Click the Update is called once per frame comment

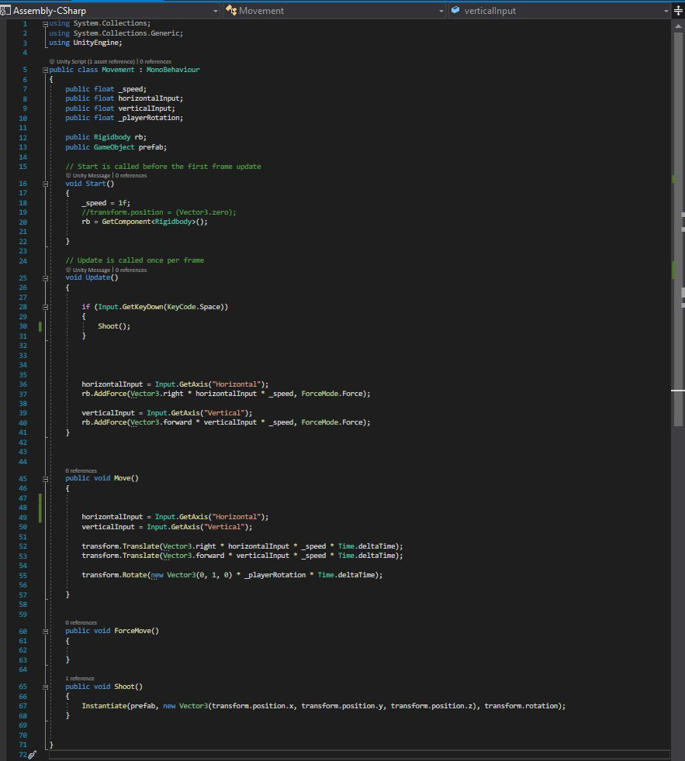pos(134,260)
